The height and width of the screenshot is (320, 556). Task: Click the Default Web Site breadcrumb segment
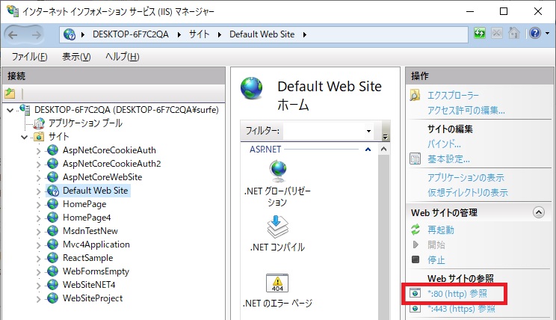262,34
